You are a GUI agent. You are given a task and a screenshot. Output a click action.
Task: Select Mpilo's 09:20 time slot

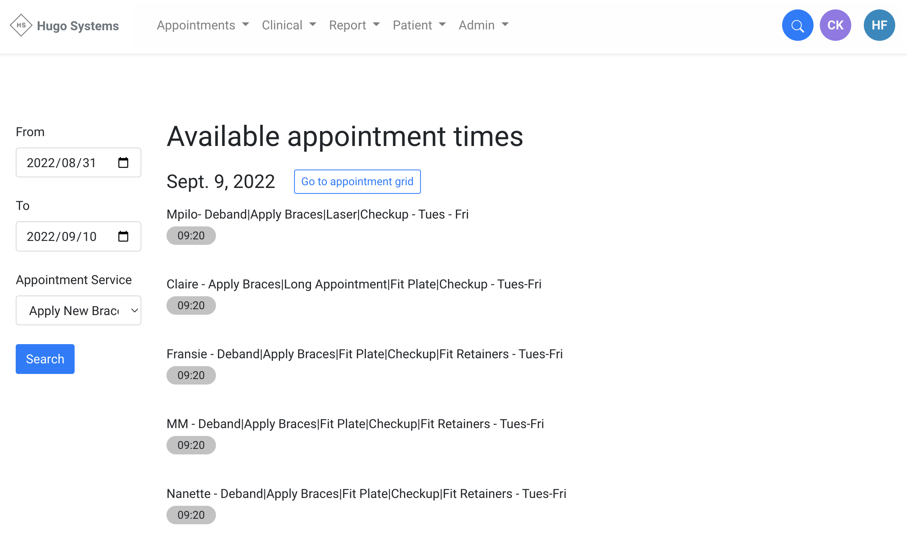point(191,236)
